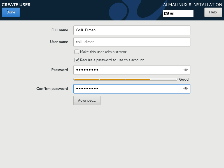Click the password strength bar
The image size is (224, 168).
coord(125,79)
